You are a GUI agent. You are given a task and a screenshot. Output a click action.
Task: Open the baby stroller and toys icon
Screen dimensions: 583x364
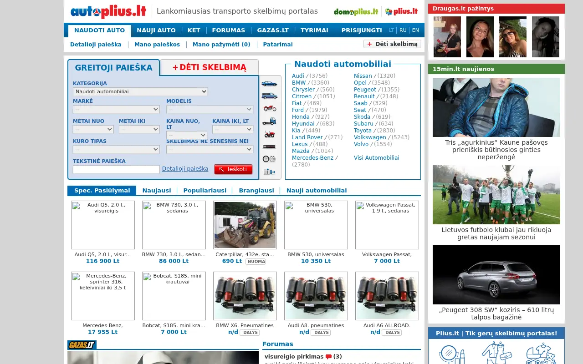tap(541, 353)
